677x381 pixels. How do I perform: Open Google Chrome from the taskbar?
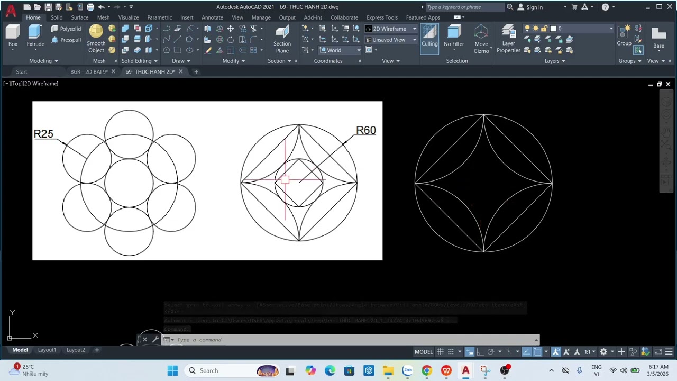tap(426, 371)
